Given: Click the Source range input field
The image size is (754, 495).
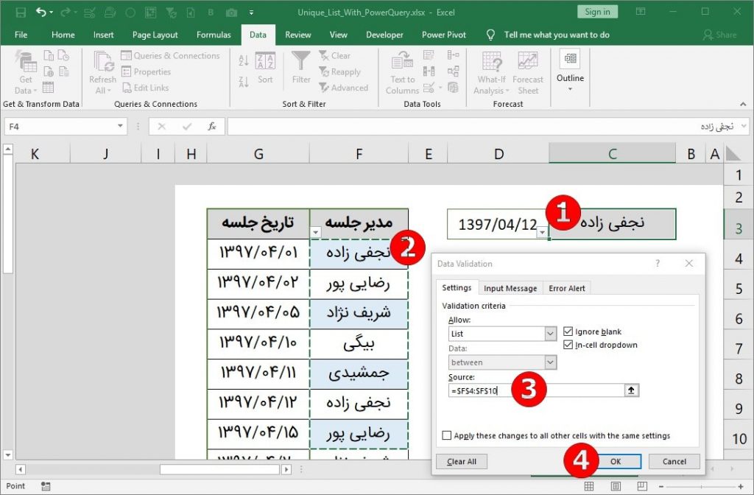Looking at the screenshot, I should (536, 390).
